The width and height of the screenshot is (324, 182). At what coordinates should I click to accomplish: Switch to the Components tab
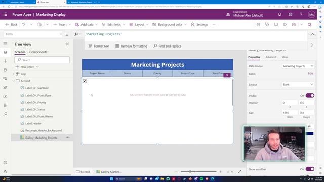(x=38, y=52)
